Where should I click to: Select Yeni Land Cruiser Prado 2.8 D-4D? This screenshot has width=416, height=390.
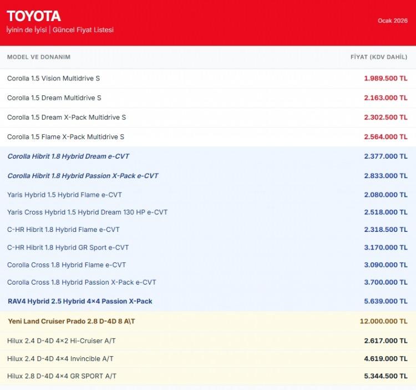tap(72, 321)
